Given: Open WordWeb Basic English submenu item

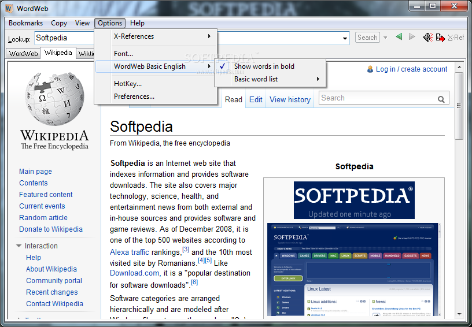Looking at the screenshot, I should 156,66.
